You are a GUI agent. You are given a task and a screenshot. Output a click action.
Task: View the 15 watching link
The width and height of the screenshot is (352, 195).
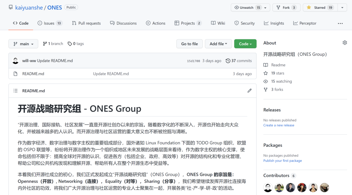[x=282, y=81]
